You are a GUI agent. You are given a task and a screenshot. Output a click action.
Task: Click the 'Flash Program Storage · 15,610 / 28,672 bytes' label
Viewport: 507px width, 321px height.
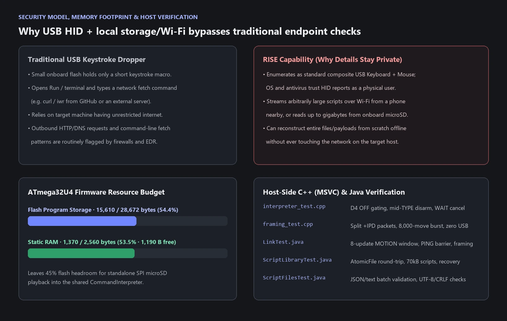(x=103, y=210)
